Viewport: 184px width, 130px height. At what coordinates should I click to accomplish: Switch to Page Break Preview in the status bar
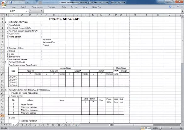(x=149, y=128)
